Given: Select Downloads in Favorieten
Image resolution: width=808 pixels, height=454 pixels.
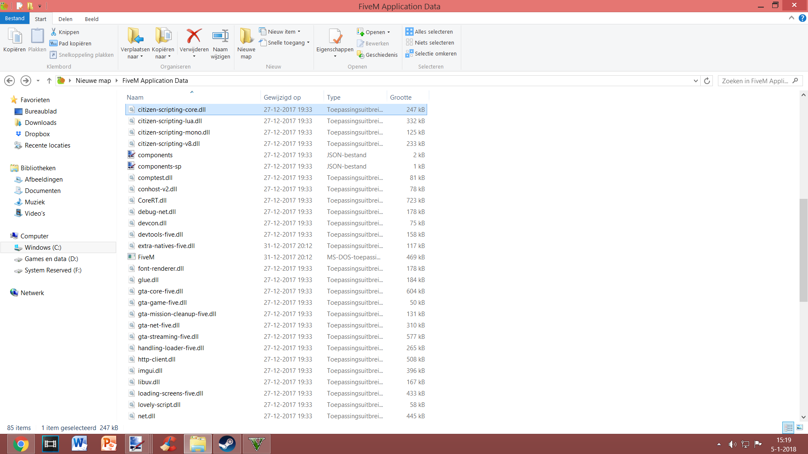Looking at the screenshot, I should coord(40,123).
